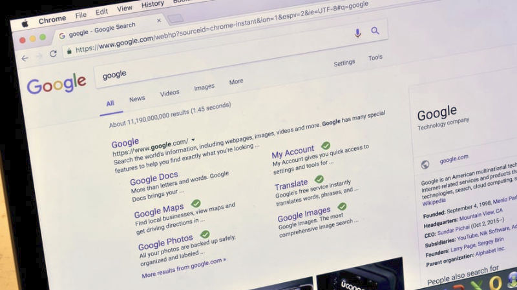Switch to the Images results tab
This screenshot has width=517, height=290.
pos(204,88)
